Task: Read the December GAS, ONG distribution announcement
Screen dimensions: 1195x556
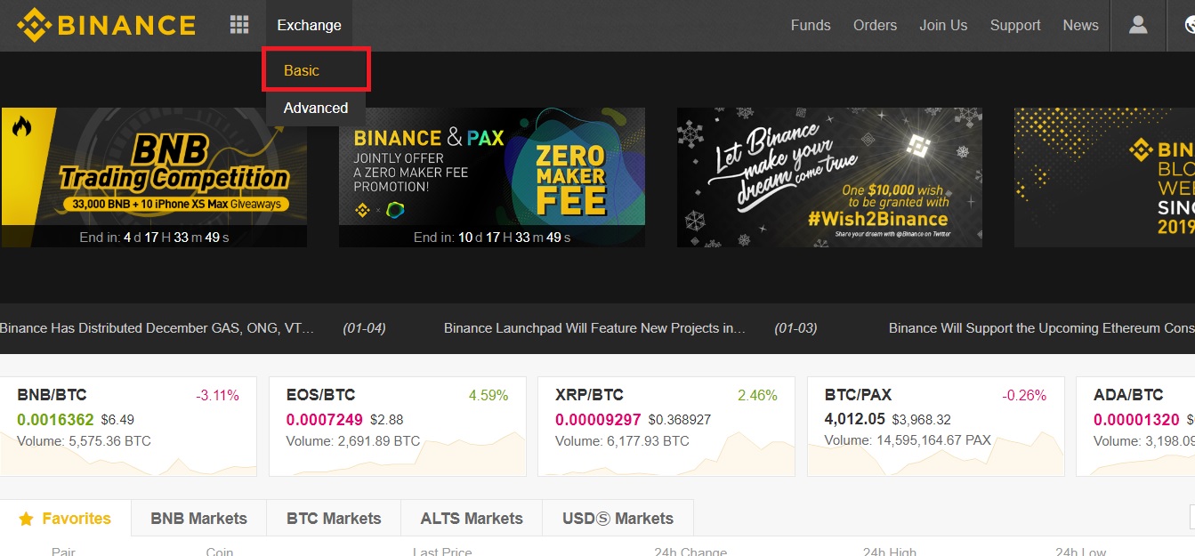Action: 157,328
